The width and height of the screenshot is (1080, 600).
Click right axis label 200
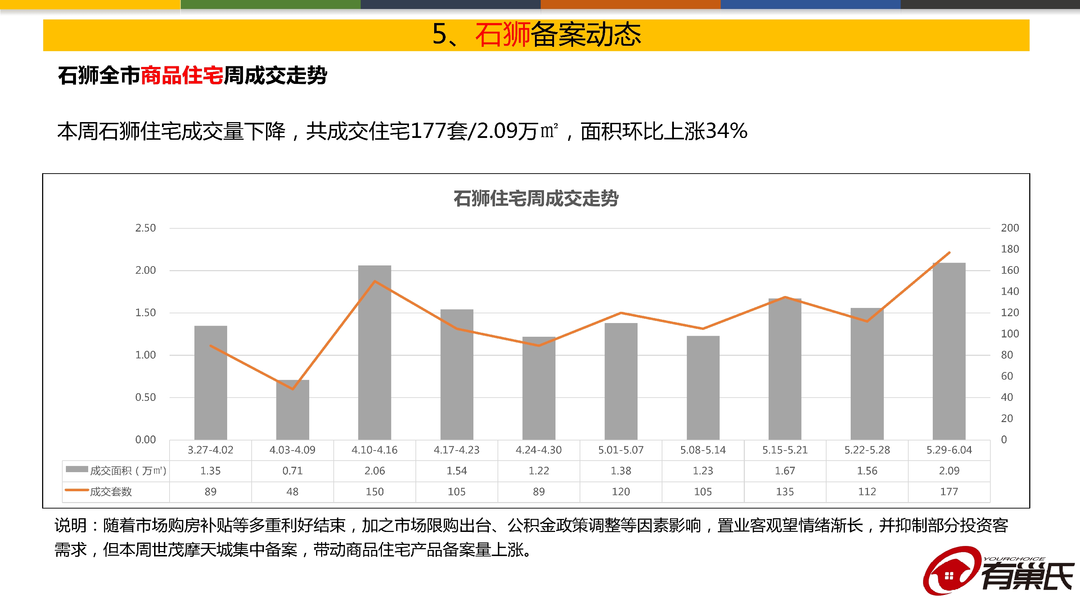coord(1010,228)
